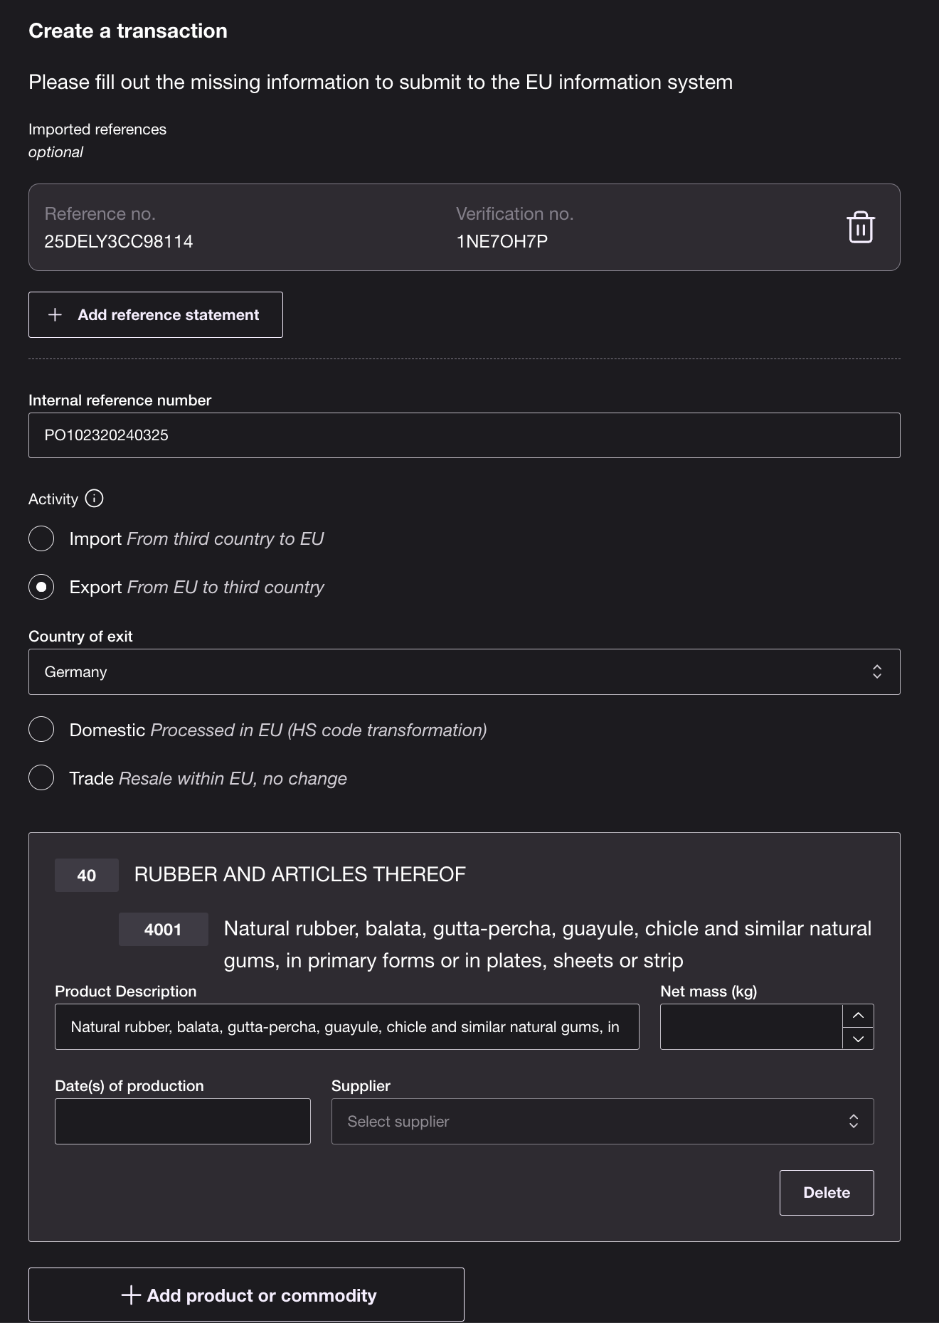Decrease Net mass with down arrow
Viewport: 939px width, 1323px height.
click(858, 1038)
